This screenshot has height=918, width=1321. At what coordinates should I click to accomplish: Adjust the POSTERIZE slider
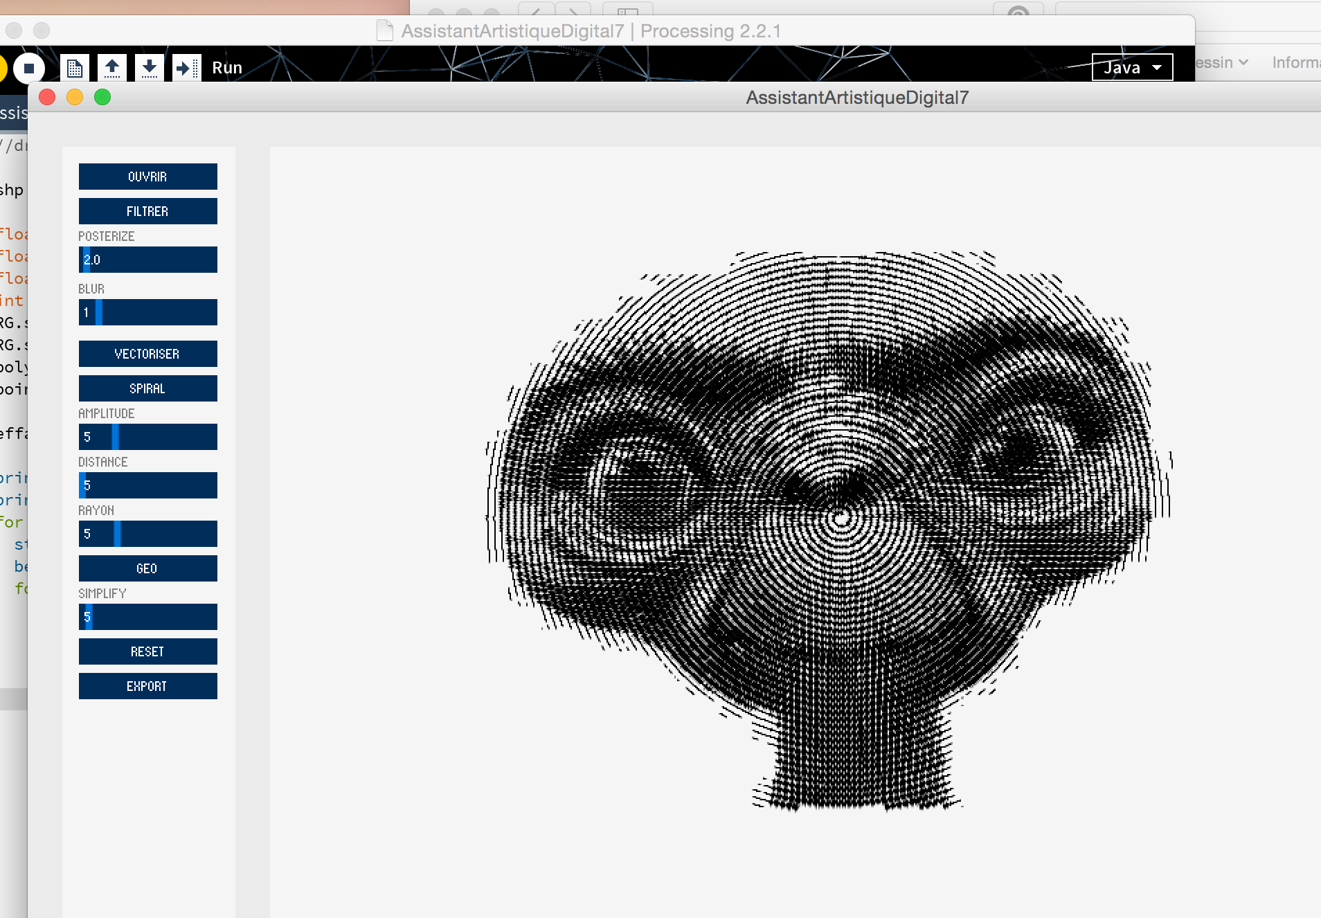147,260
